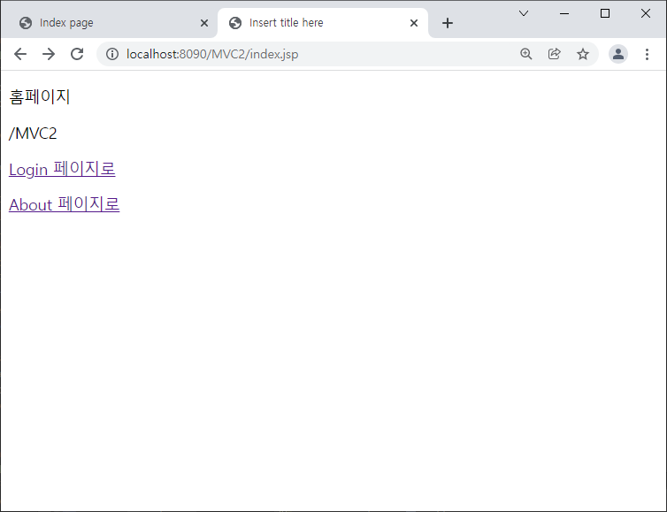Image resolution: width=667 pixels, height=512 pixels.
Task: Open the profile avatar menu
Action: [x=618, y=54]
